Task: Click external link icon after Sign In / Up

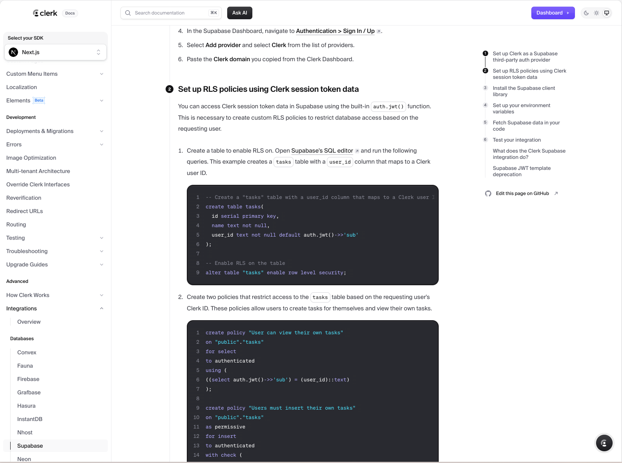Action: click(379, 31)
